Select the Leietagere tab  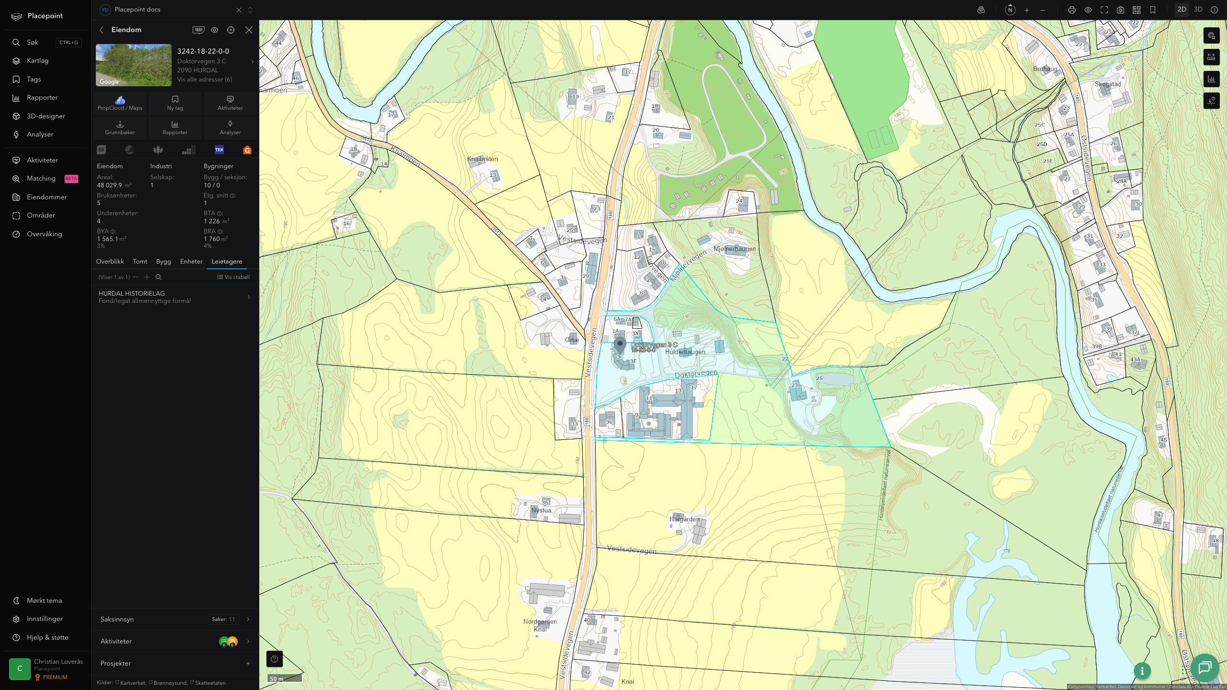[227, 262]
